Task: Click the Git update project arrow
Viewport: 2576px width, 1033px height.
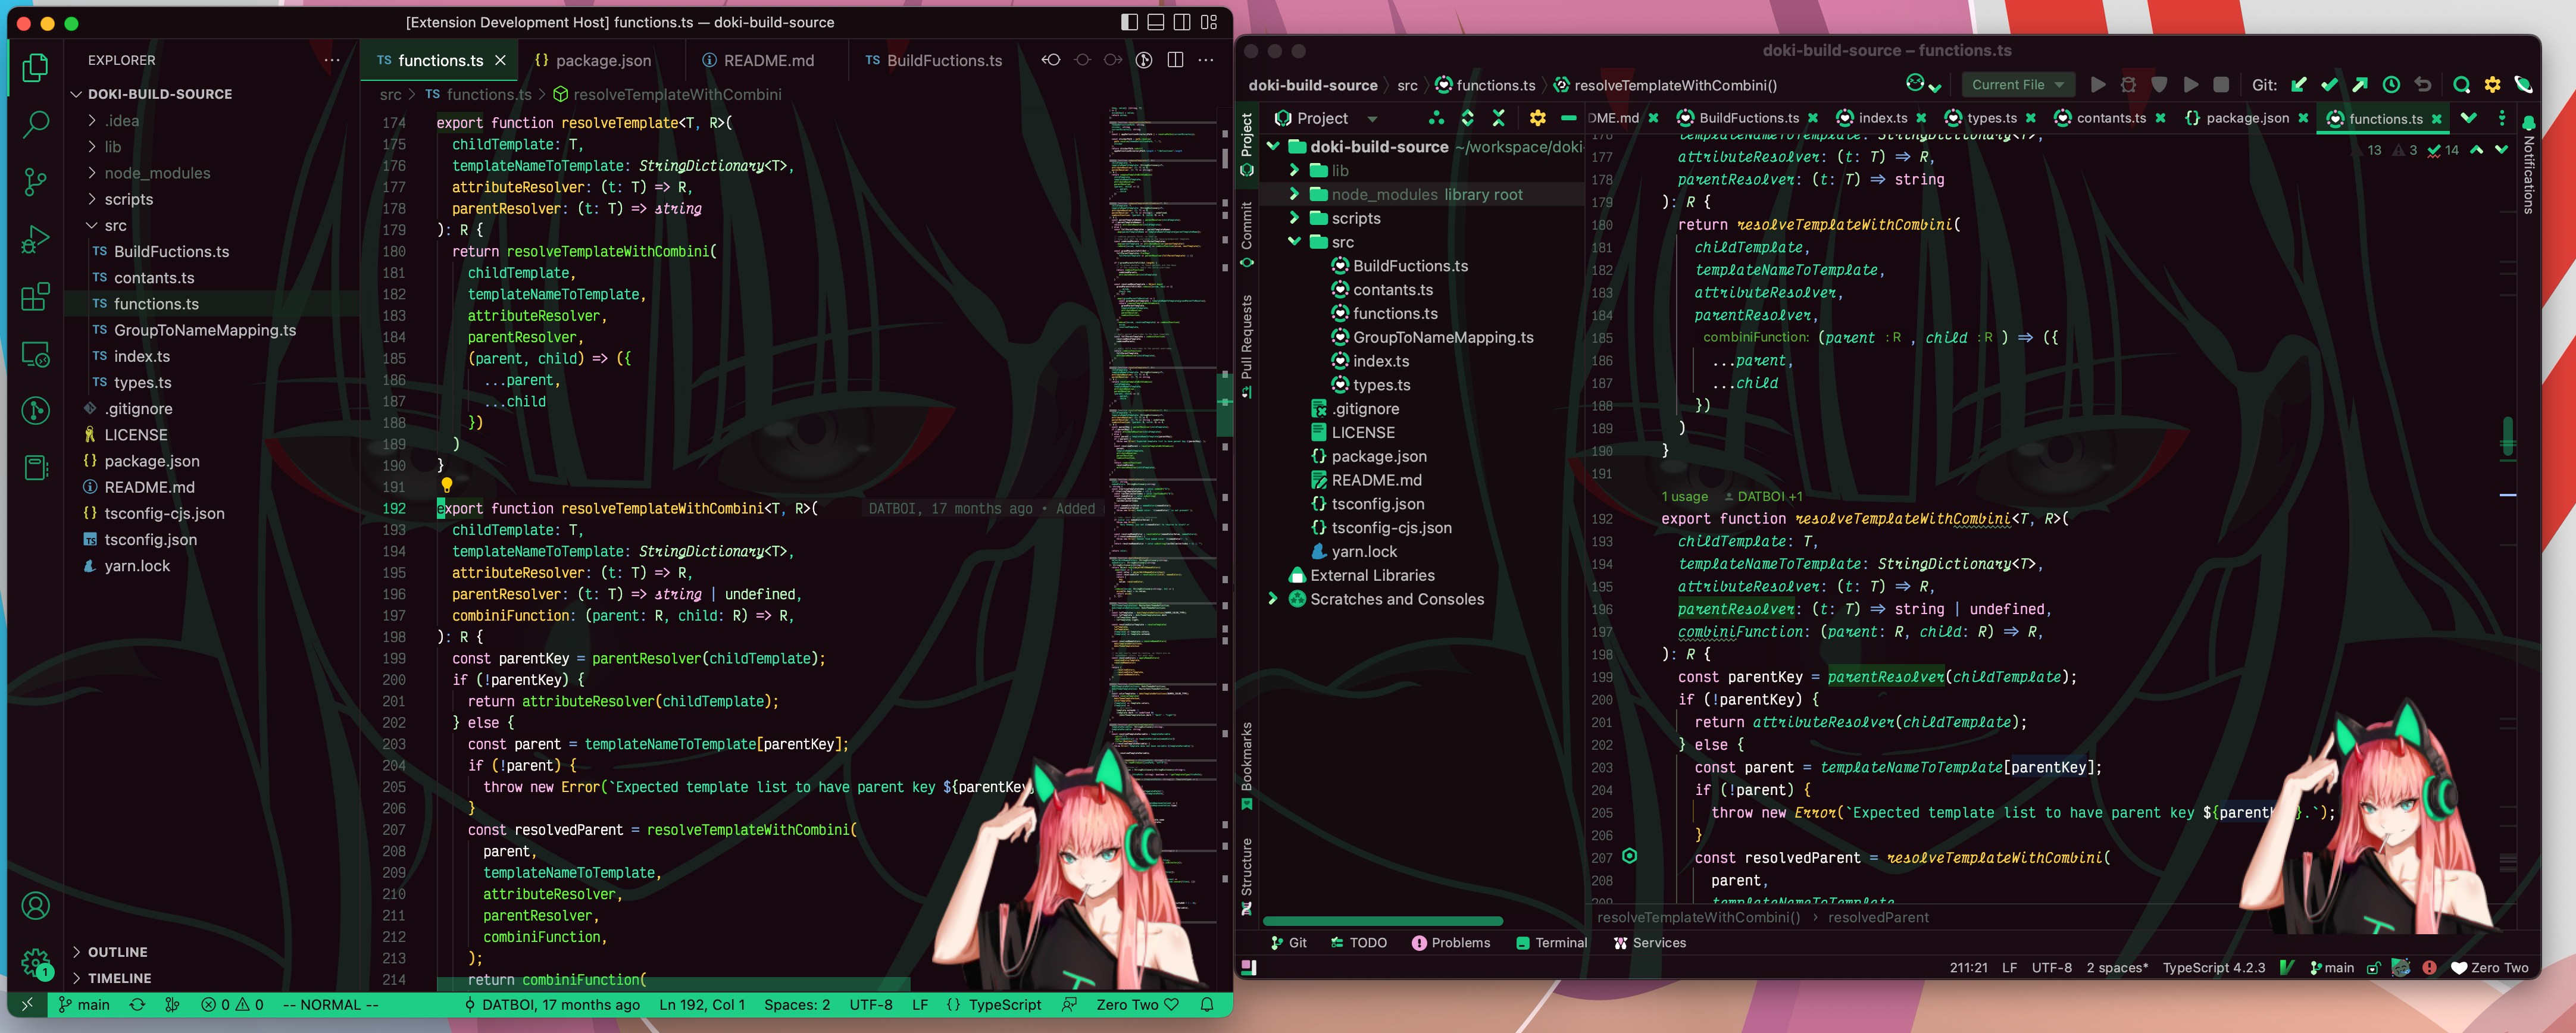Action: coord(2299,85)
